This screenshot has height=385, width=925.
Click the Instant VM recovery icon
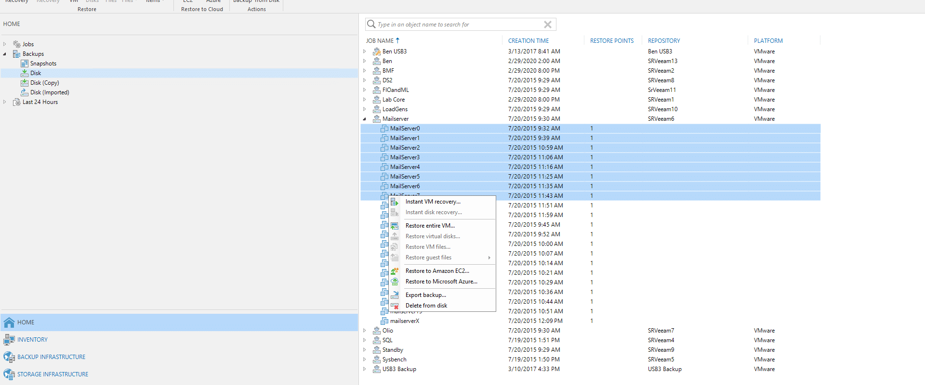coord(395,202)
